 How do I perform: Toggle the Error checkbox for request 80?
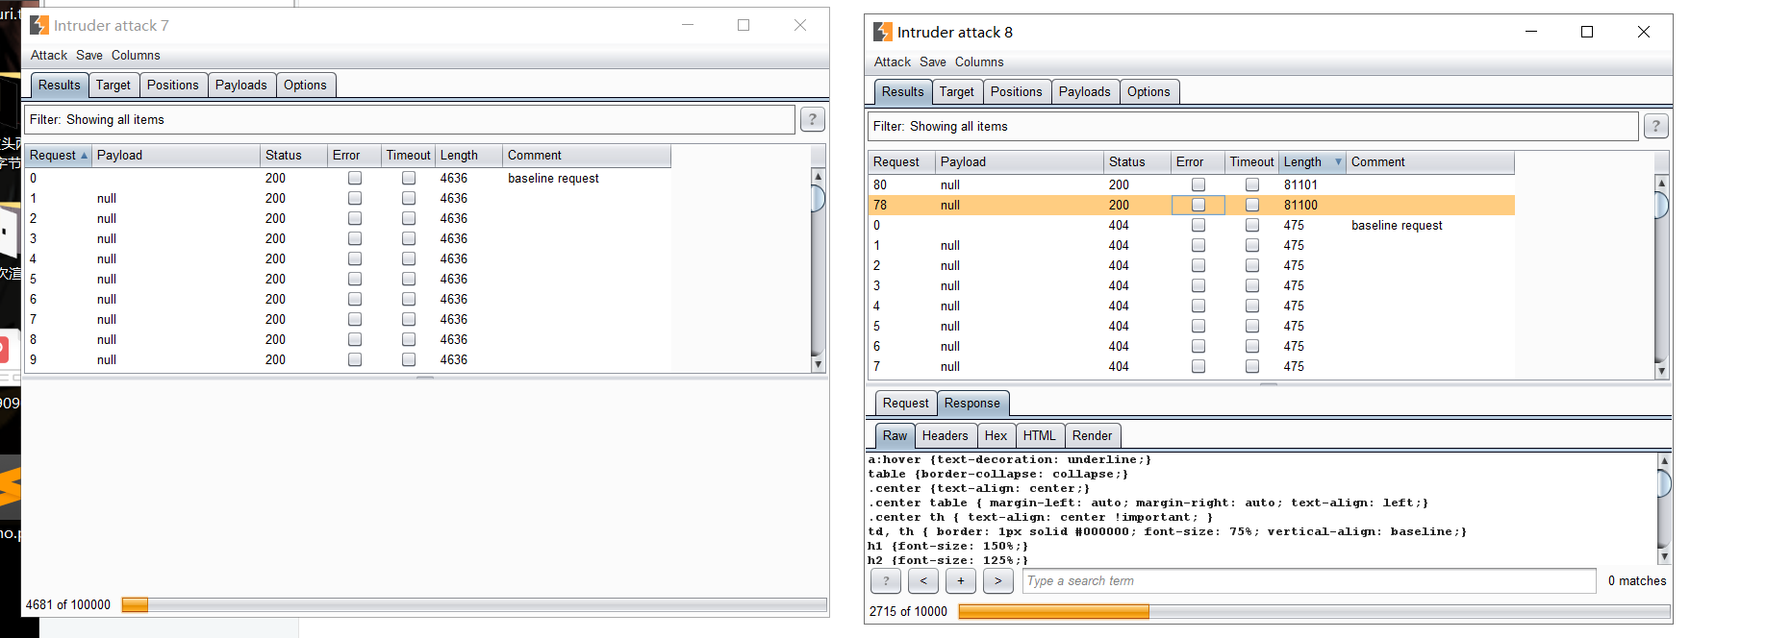(x=1198, y=184)
